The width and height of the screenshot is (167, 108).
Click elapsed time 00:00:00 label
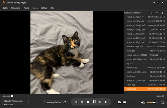6,96
